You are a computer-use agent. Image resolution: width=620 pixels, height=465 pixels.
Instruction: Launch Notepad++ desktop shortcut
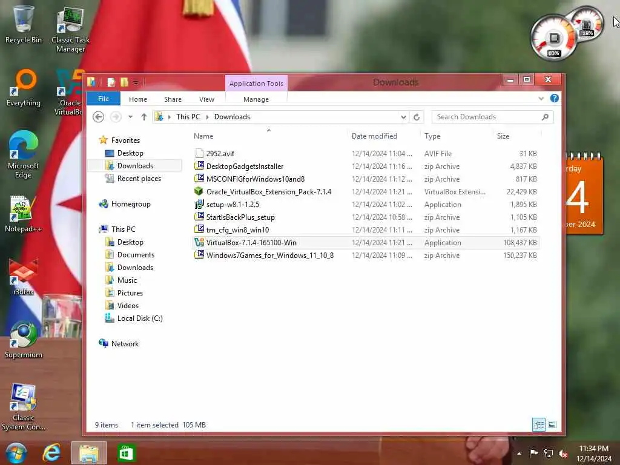(23, 214)
